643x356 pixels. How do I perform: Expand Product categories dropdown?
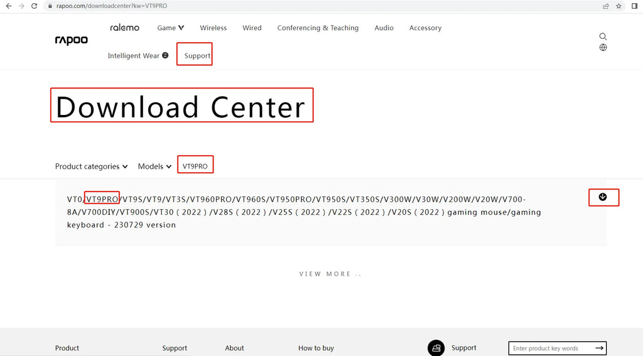pyautogui.click(x=92, y=166)
